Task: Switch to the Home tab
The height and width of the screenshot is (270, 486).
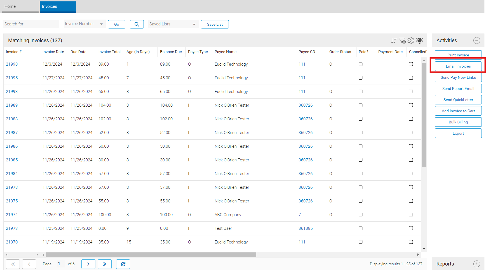Action: point(20,6)
